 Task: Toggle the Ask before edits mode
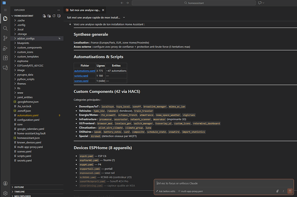point(167,191)
